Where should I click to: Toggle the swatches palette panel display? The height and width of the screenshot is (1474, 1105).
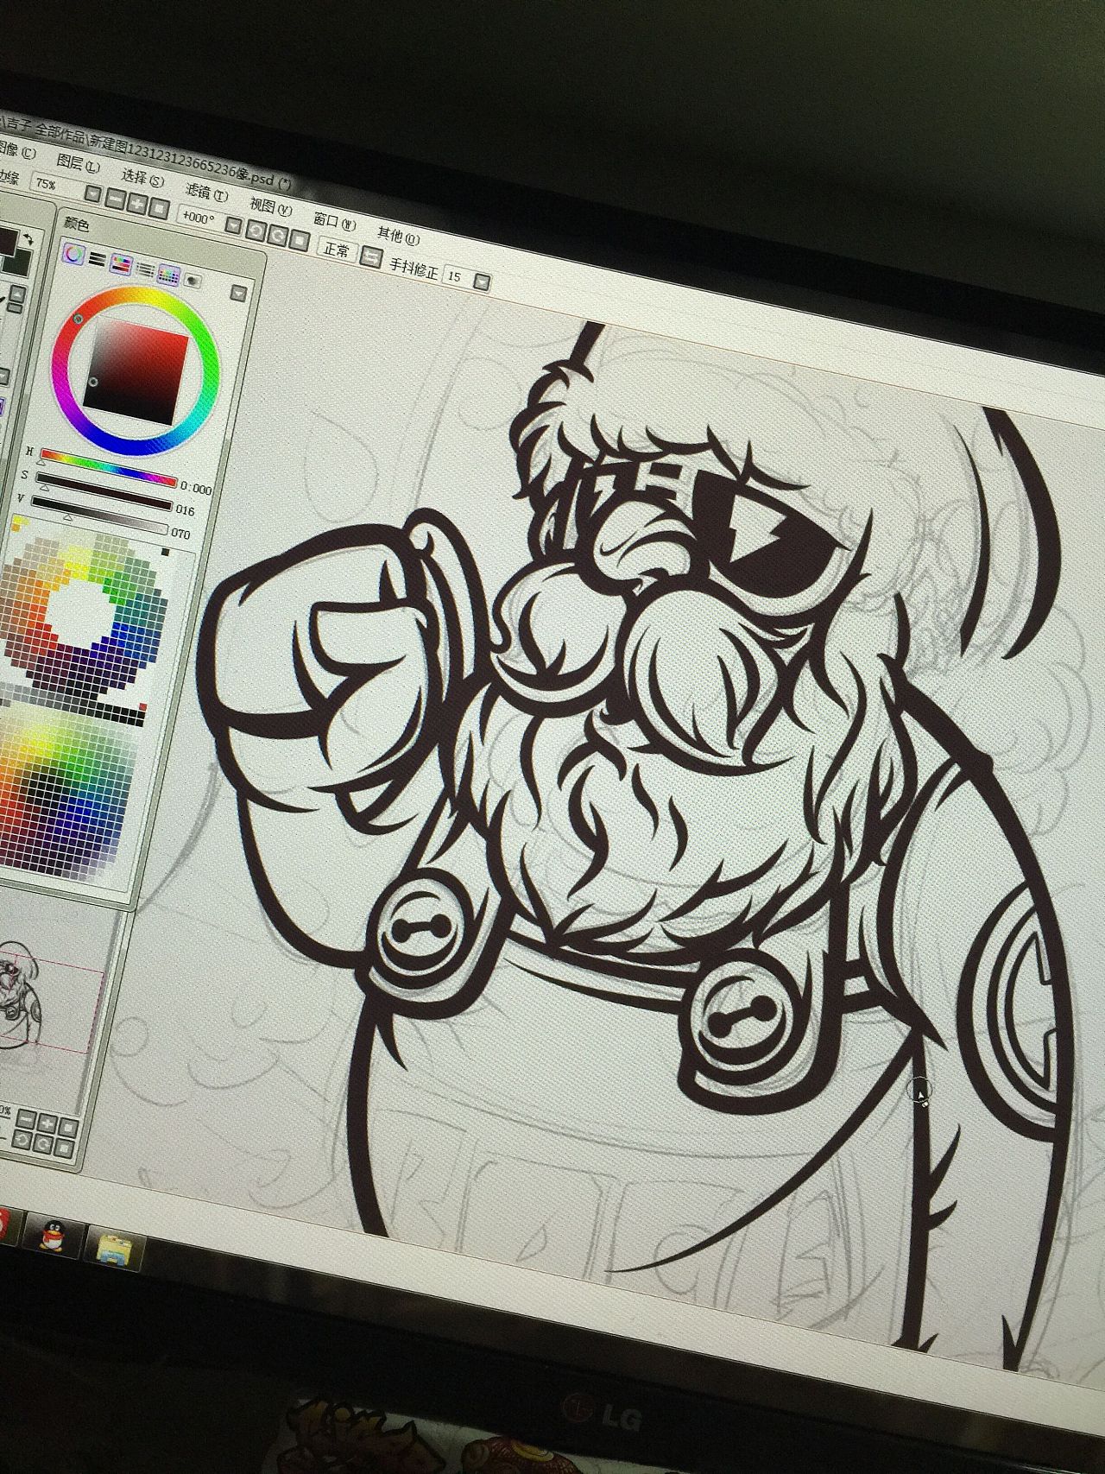[168, 275]
